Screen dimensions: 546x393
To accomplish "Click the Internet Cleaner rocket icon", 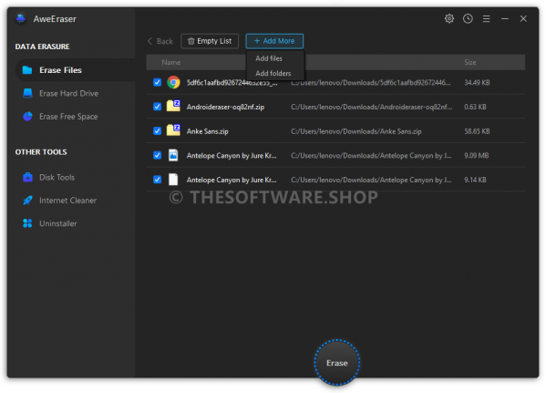I will 27,201.
